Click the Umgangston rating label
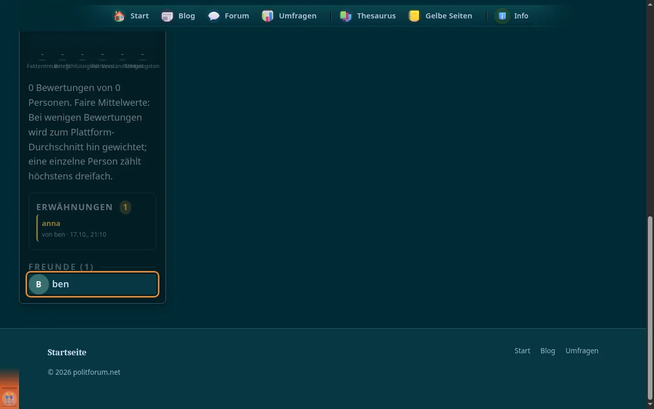This screenshot has width=654, height=409. (143, 66)
